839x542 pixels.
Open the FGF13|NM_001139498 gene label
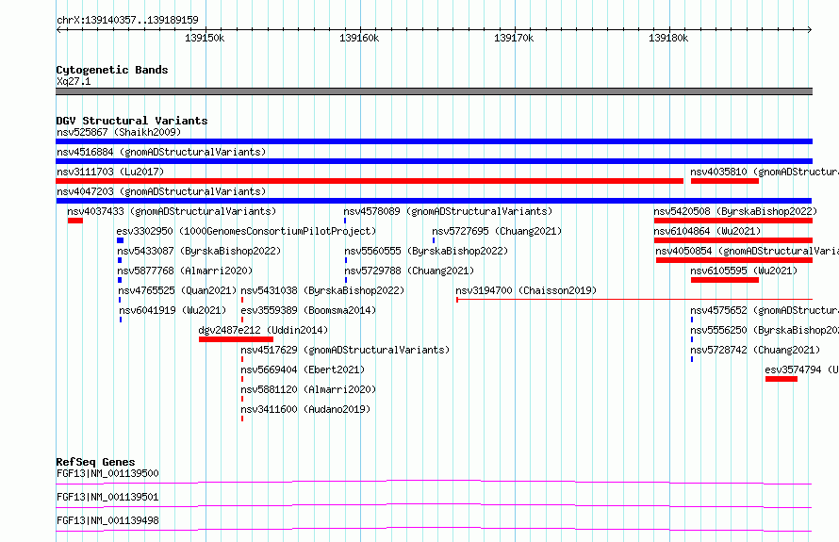tap(107, 520)
